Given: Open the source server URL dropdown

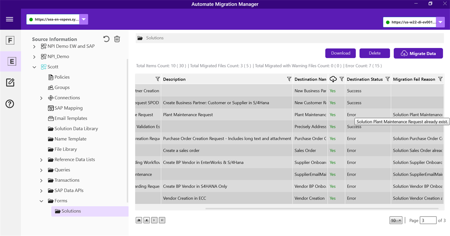Looking at the screenshot, I should tap(84, 19).
